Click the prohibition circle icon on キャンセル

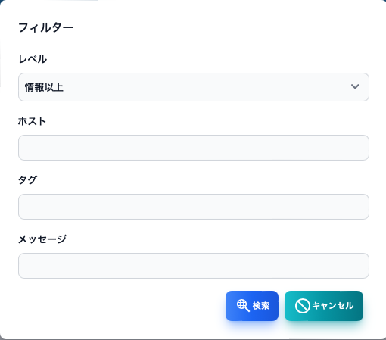pyautogui.click(x=302, y=306)
